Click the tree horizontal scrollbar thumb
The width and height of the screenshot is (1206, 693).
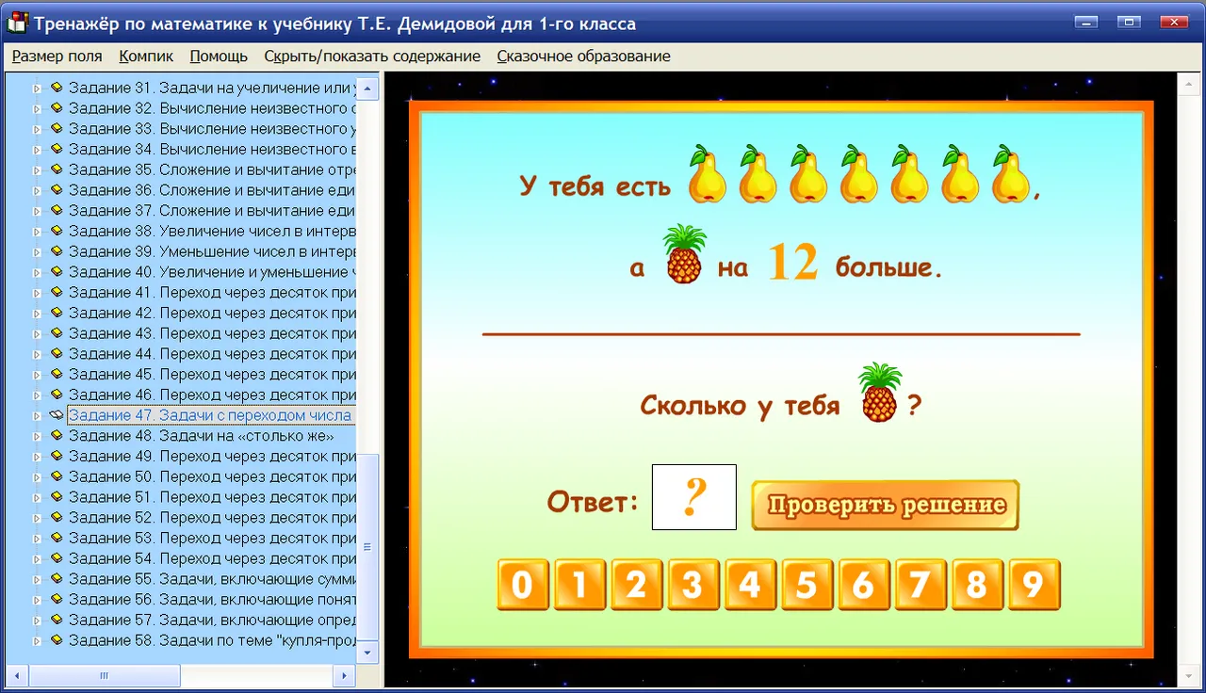(x=105, y=675)
